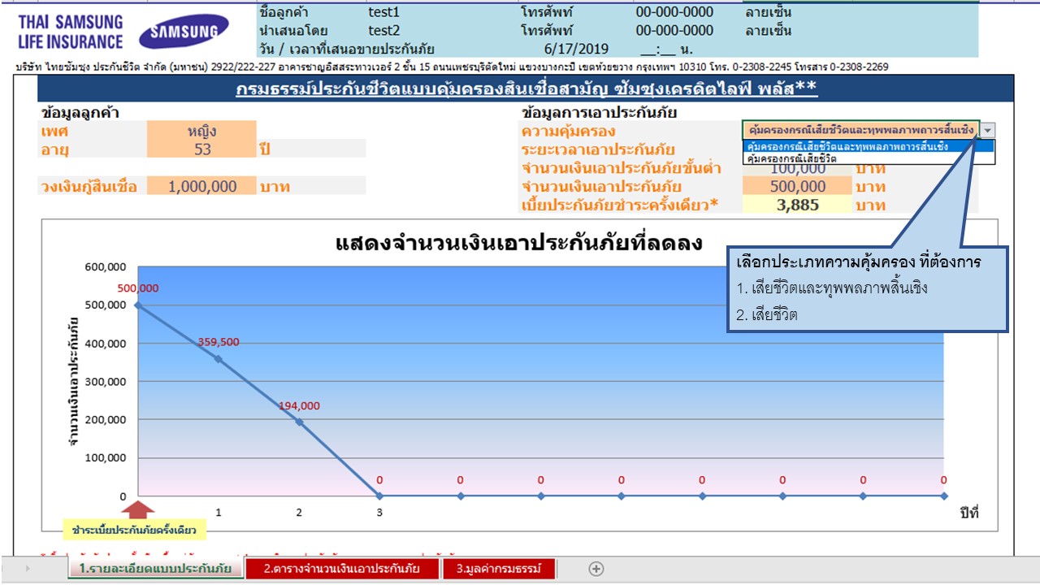The width and height of the screenshot is (1040, 585).
Task: Select the 1.รายละเอียดแบบประกันภัย sheet tab
Action: point(155,569)
